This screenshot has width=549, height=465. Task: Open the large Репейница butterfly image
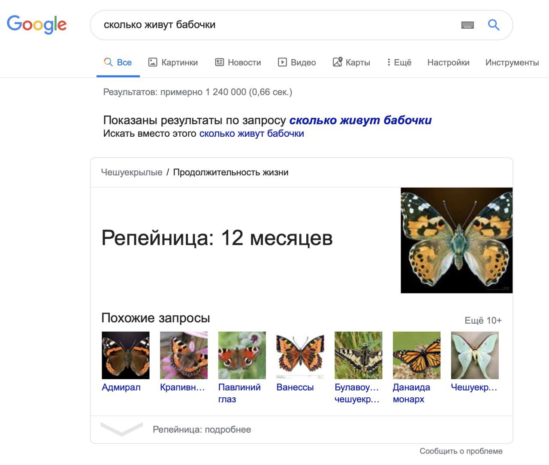pyautogui.click(x=456, y=240)
